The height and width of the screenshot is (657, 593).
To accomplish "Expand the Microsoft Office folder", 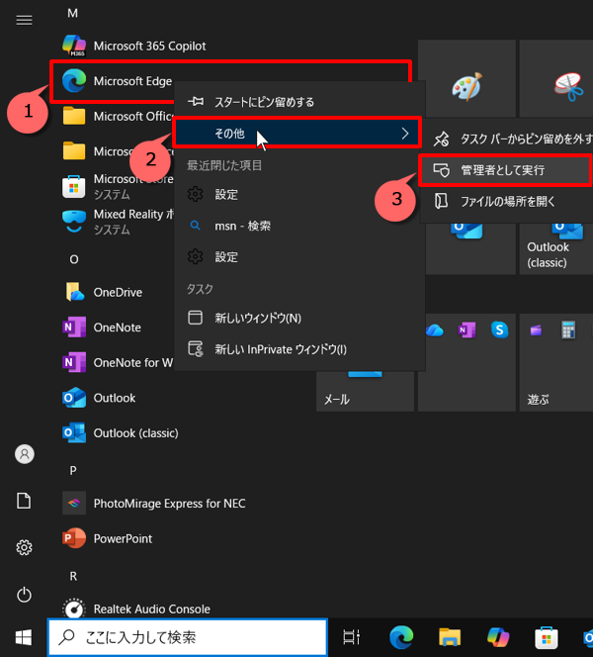I will [119, 116].
